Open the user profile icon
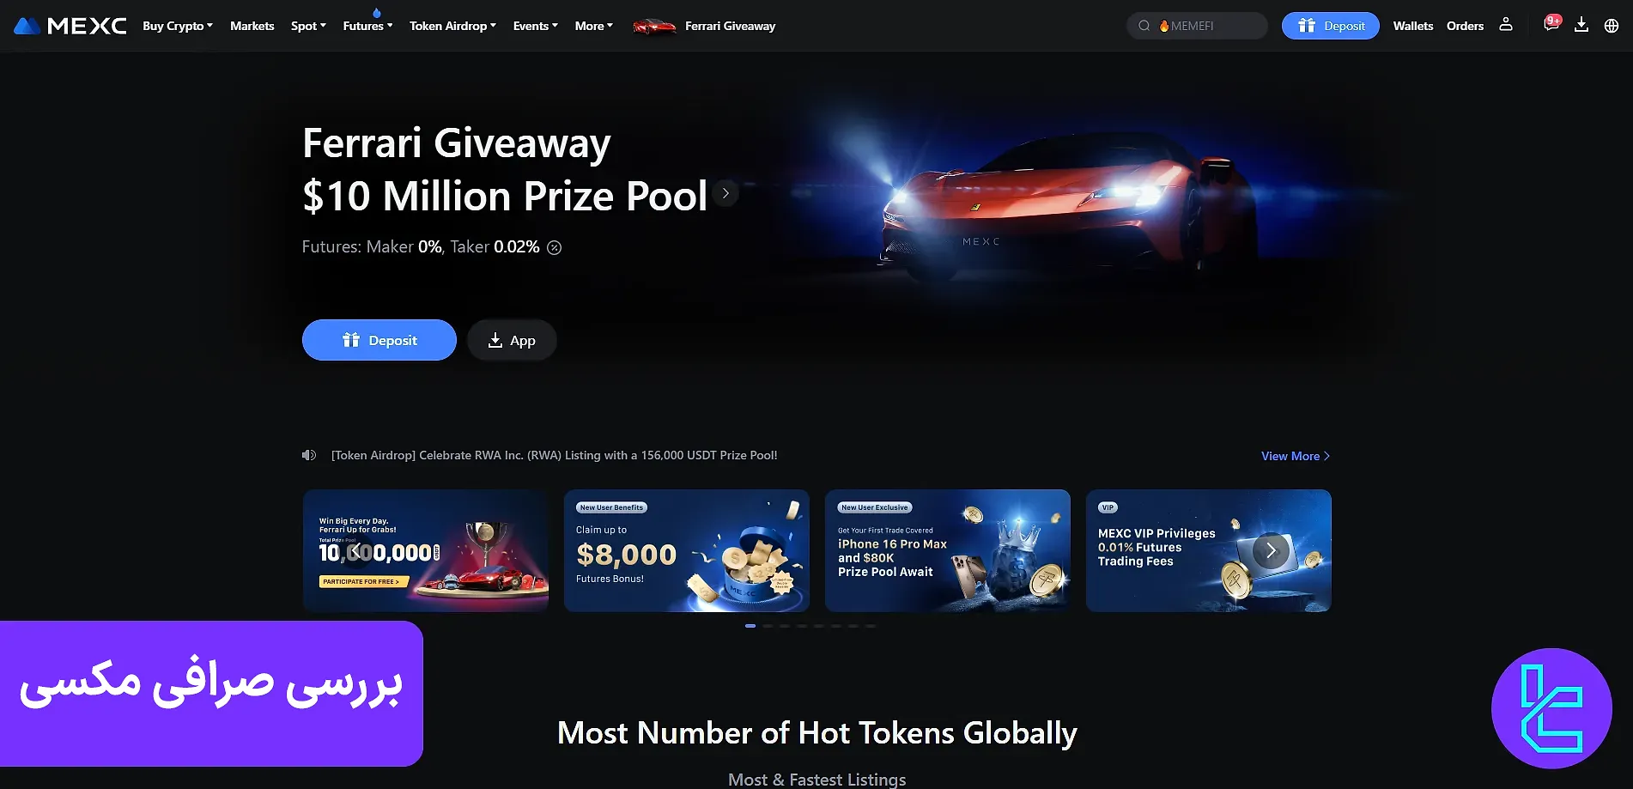Viewport: 1633px width, 789px height. pyautogui.click(x=1506, y=25)
